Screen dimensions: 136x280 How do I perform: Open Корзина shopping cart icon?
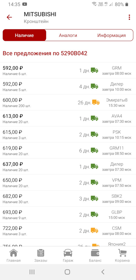tap(122, 253)
